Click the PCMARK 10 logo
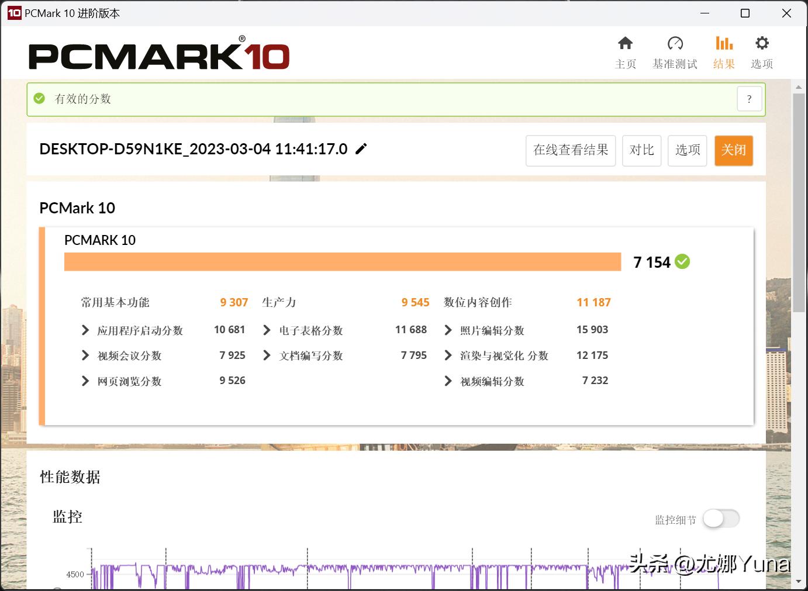Image resolution: width=808 pixels, height=591 pixels. pos(158,54)
